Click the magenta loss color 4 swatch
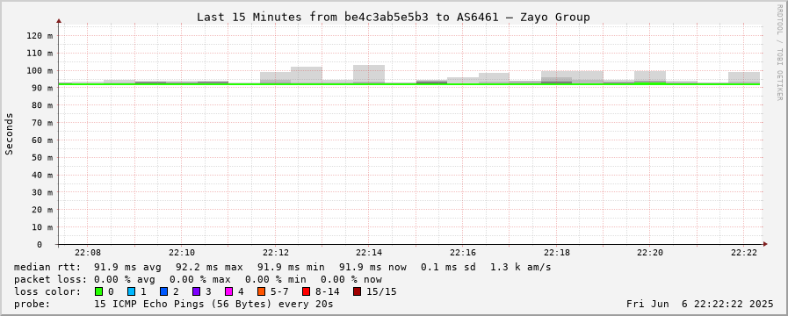Viewport: 788px width, 316px height. [228, 291]
